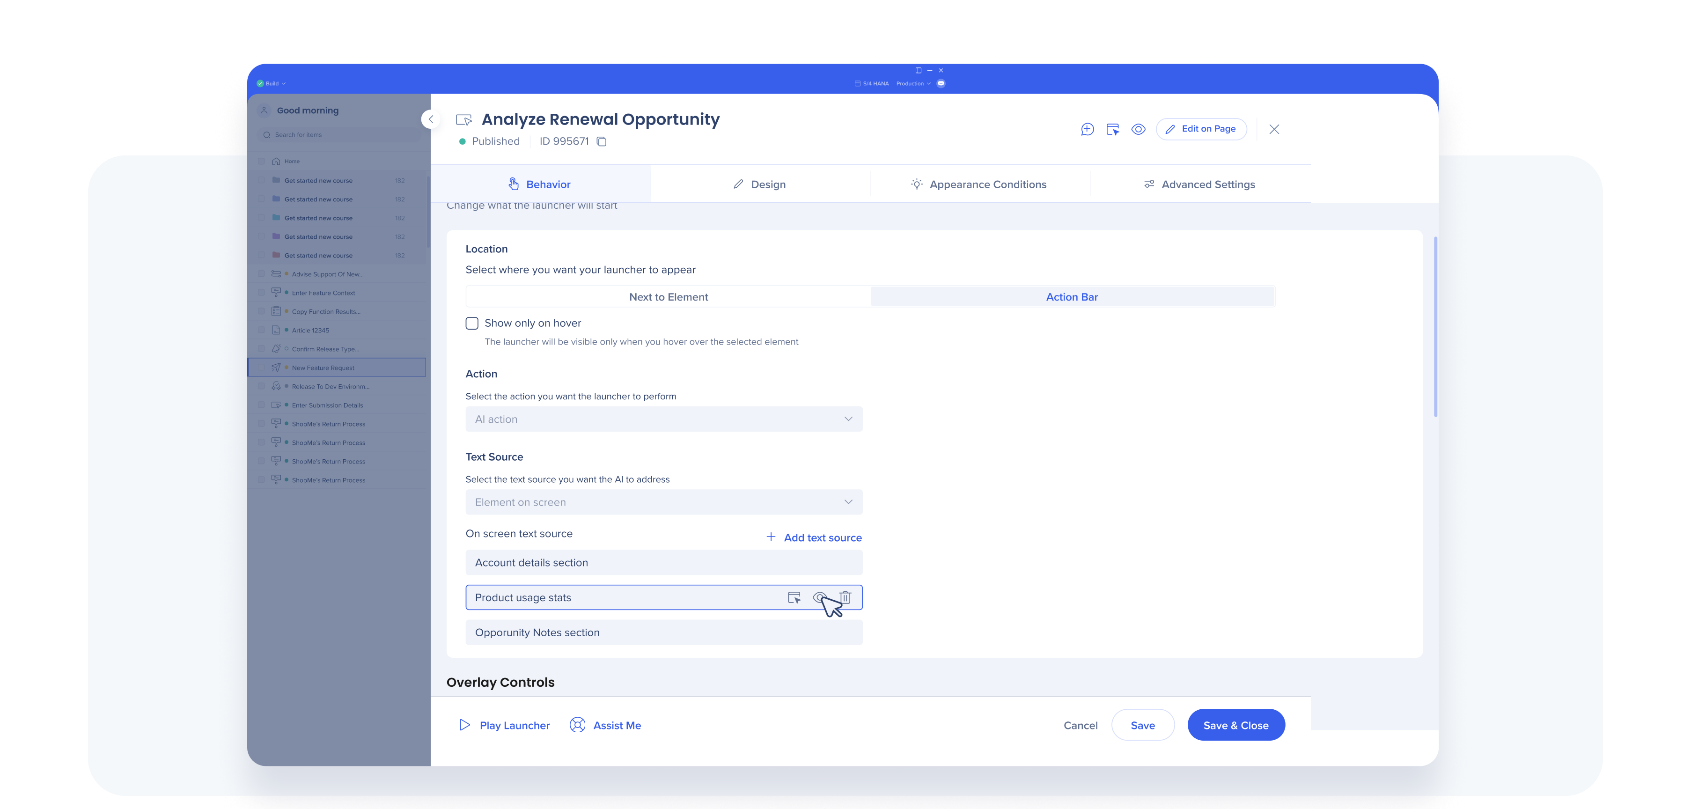The height and width of the screenshot is (809, 1691).
Task: Open the Appearance Conditions tab
Action: [x=979, y=184]
